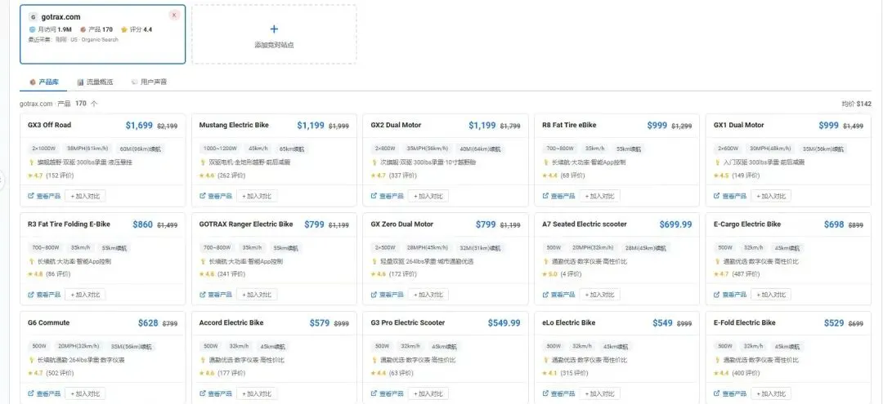Click star rating icon of R3 Fat Tire Folding E-Bike
This screenshot has height=404, width=883.
pos(30,274)
